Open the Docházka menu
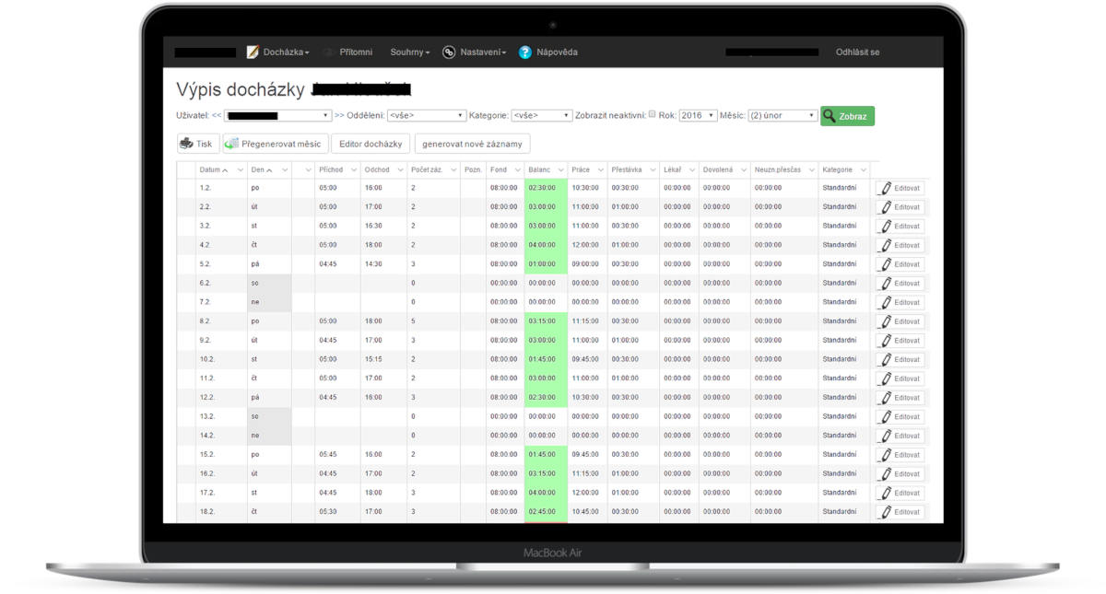The image size is (1106, 594). (286, 52)
